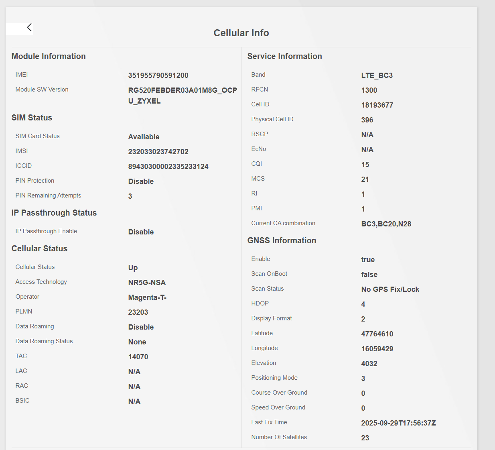The width and height of the screenshot is (495, 450).
Task: Select Last Fix Time 2025-09-29T17:56:37Z
Action: [x=398, y=423]
